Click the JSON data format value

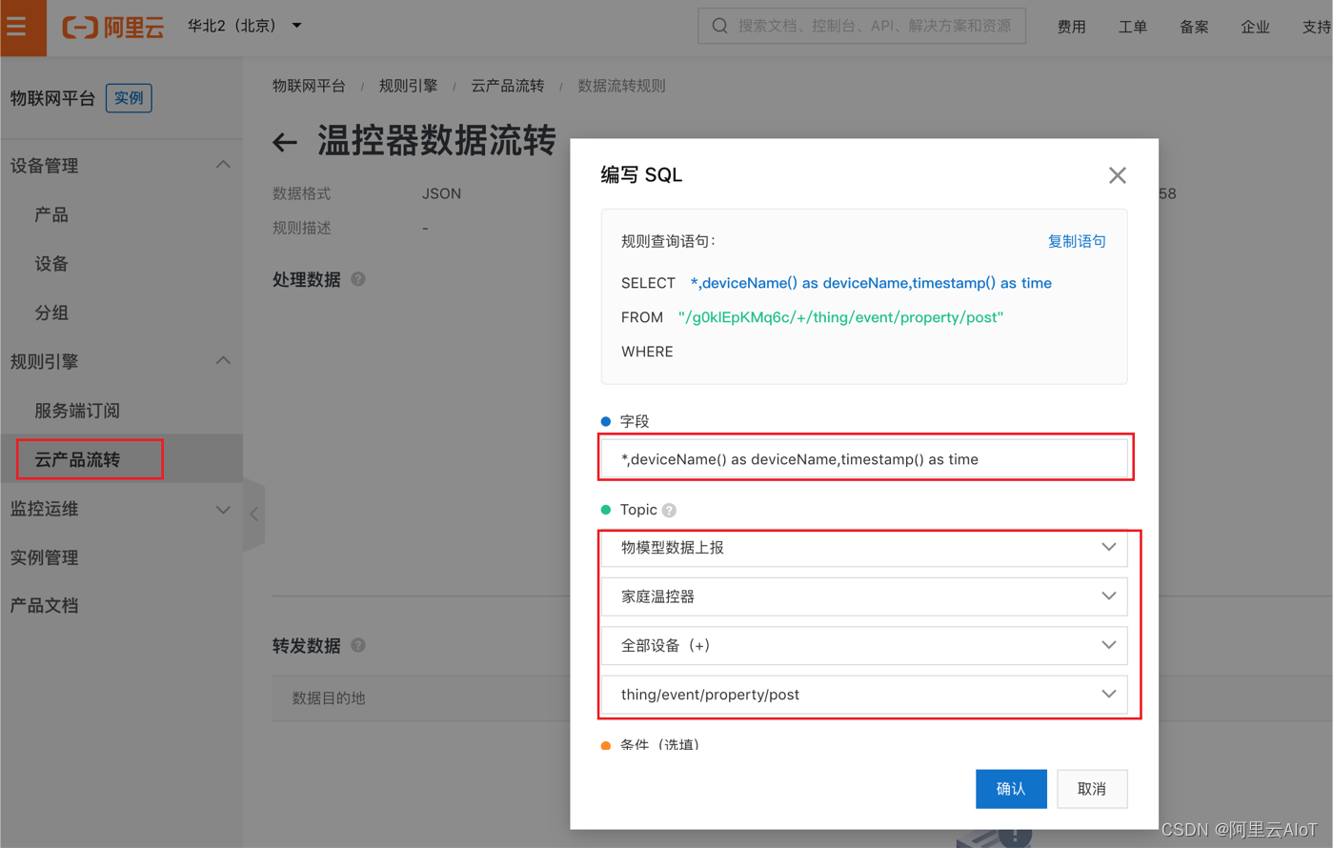tap(441, 193)
